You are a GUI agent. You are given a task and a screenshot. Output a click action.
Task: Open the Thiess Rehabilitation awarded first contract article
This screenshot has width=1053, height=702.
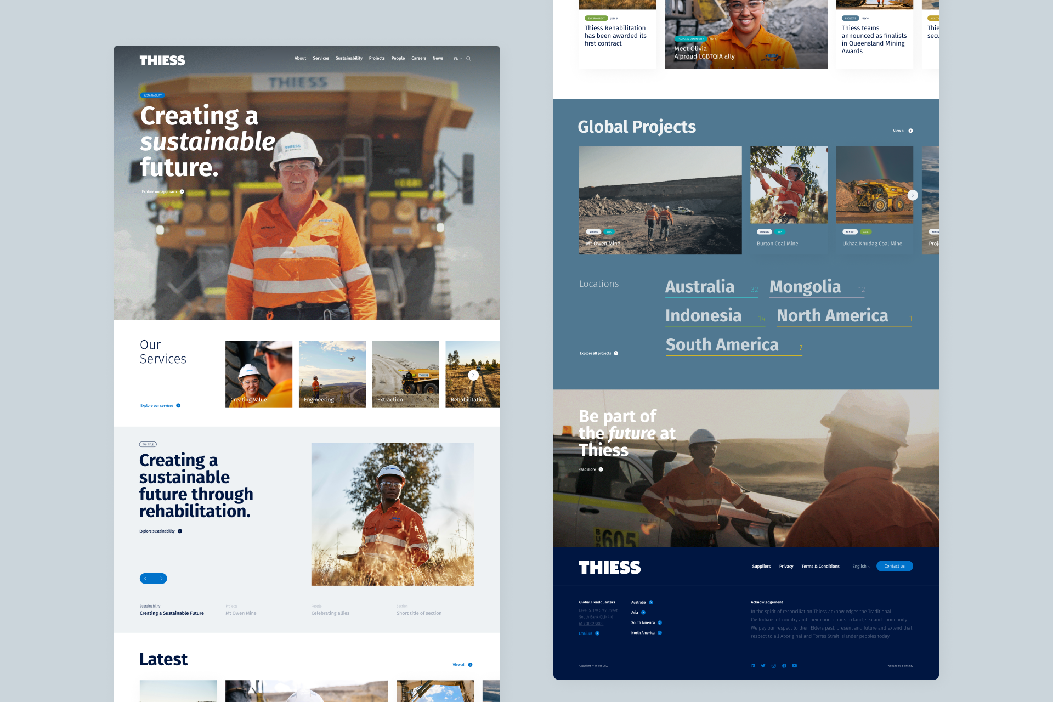click(x=618, y=34)
